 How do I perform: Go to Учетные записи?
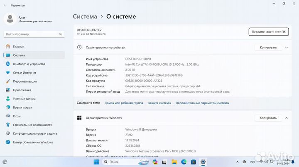click(x=34, y=99)
